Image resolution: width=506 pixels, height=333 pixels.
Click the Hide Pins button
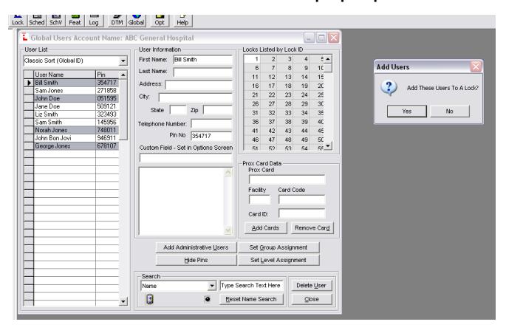click(x=196, y=260)
